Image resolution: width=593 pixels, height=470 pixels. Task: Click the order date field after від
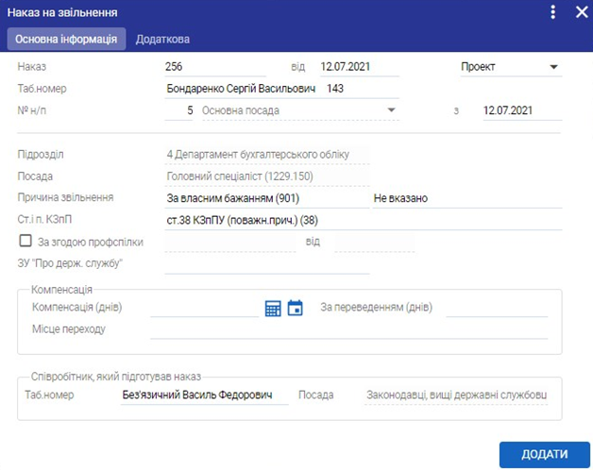point(359,67)
